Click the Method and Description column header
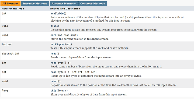The width and height of the screenshot is (194, 99). click(65, 9)
